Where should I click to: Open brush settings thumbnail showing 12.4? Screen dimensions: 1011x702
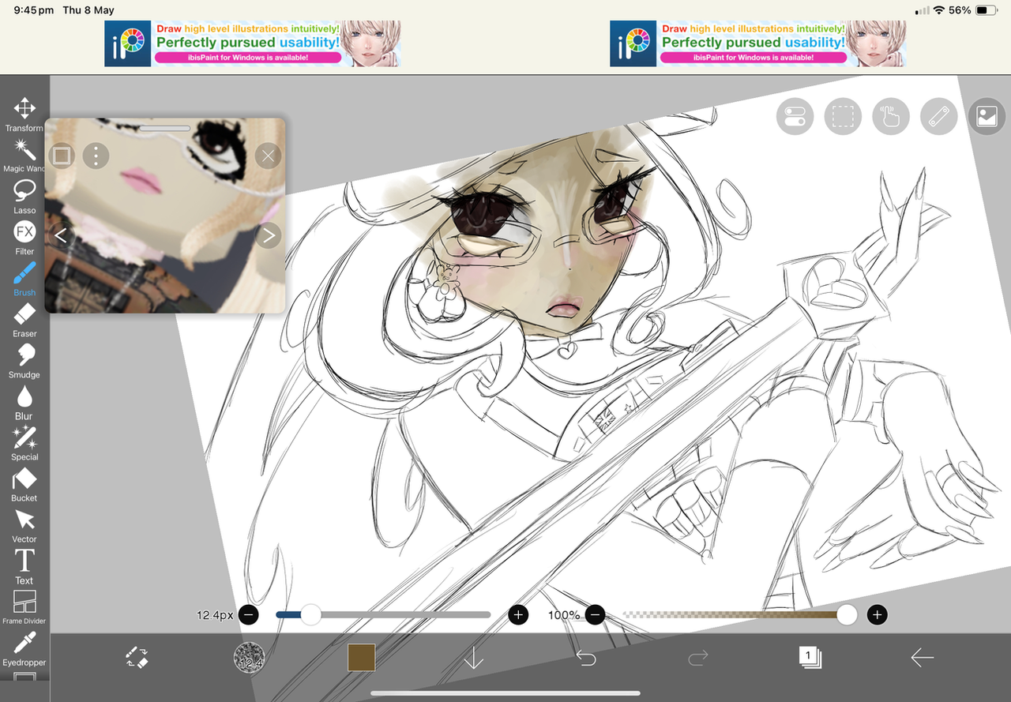click(249, 657)
